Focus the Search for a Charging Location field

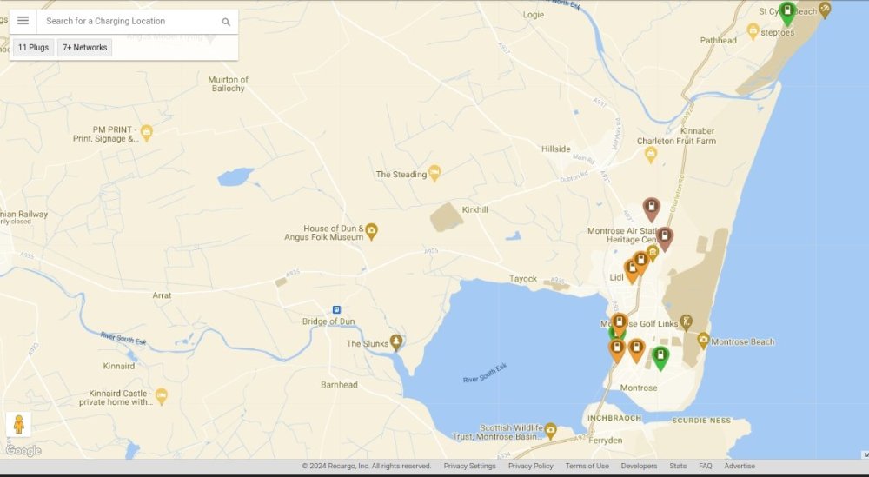[130, 21]
